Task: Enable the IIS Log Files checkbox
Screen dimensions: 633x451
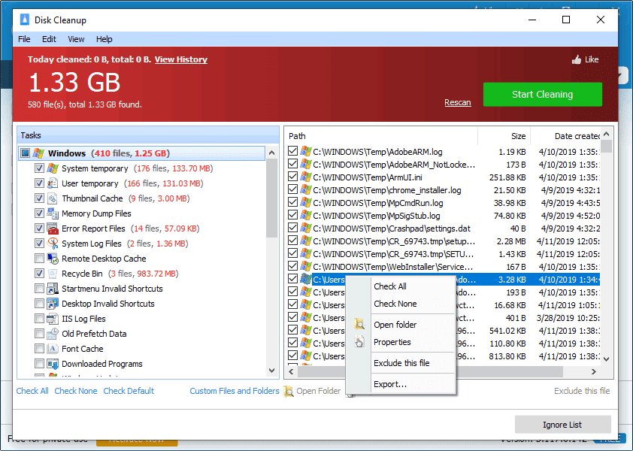Action: pyautogui.click(x=39, y=319)
